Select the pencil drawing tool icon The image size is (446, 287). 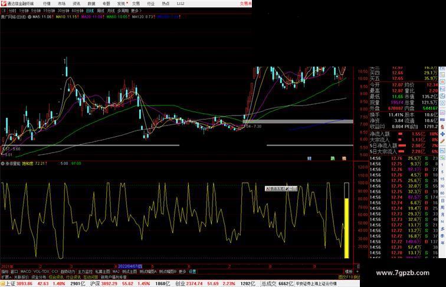[x=442, y=141]
